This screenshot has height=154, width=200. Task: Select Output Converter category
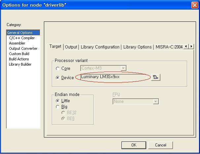coord(23,48)
